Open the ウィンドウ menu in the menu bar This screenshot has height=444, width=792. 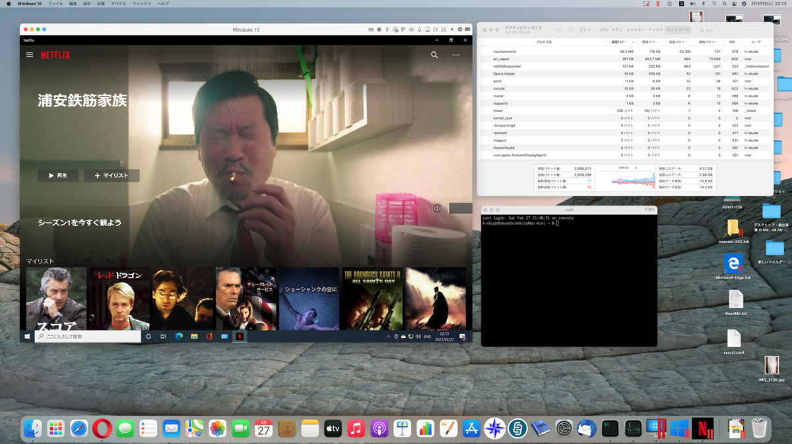coord(141,3)
